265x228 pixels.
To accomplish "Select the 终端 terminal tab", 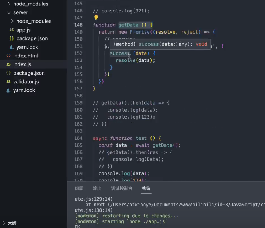I will coord(146,188).
